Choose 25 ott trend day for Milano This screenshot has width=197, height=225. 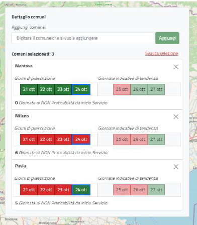click(x=122, y=139)
